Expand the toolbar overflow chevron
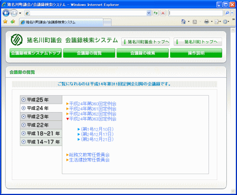The image size is (237, 195). (x=233, y=19)
